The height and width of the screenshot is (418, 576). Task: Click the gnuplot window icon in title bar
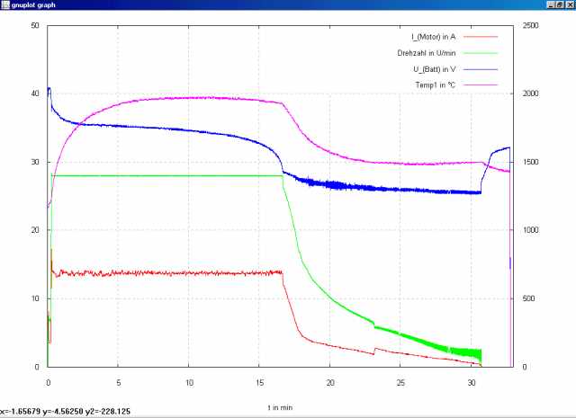coord(6,5)
